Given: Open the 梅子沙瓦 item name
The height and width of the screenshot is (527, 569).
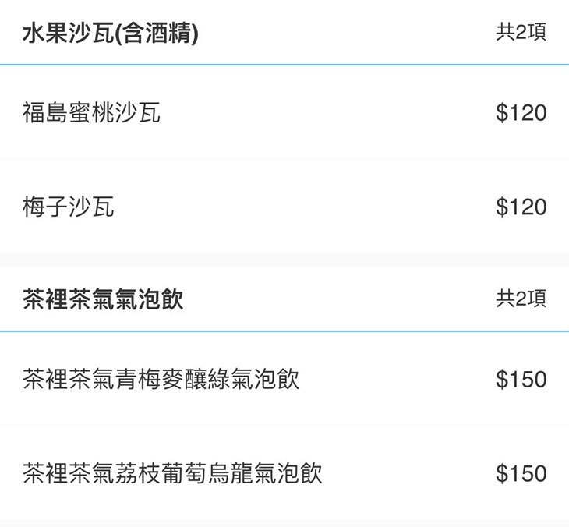Looking at the screenshot, I should (69, 207).
